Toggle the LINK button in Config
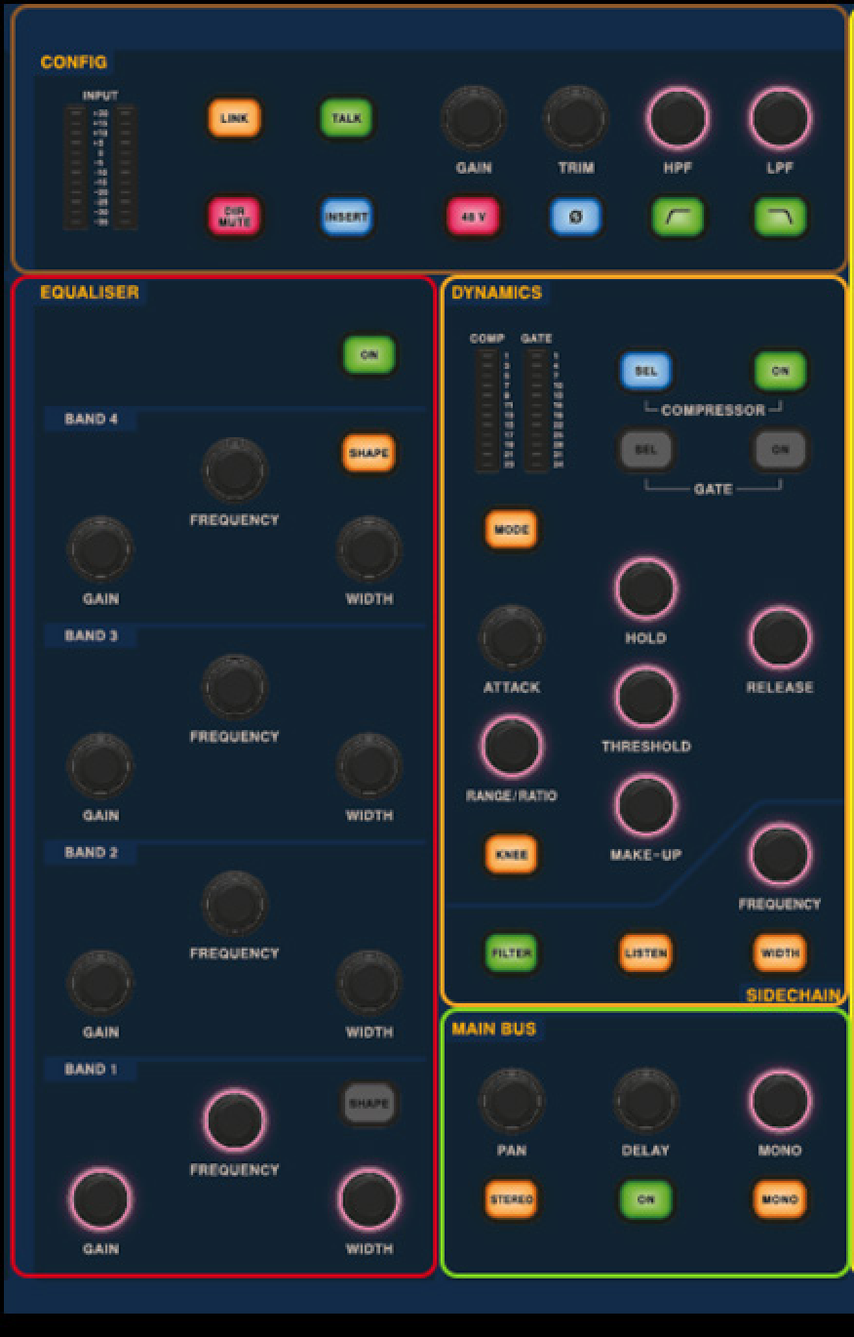This screenshot has height=1337, width=854. [234, 118]
